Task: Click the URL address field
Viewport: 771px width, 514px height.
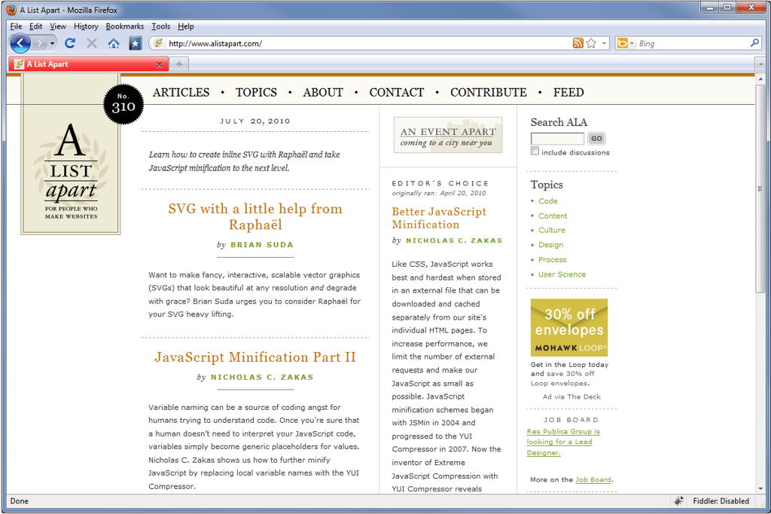Action: point(367,43)
